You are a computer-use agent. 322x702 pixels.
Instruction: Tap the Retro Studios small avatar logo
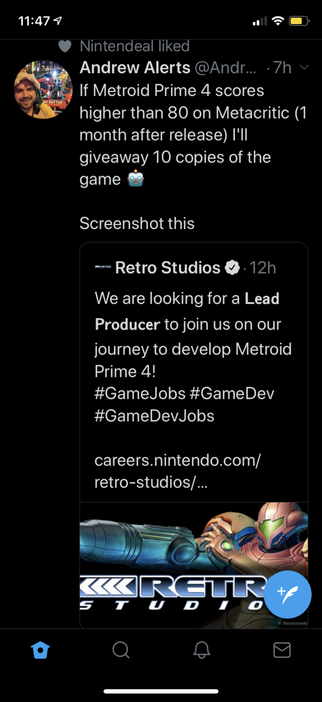coord(103,267)
